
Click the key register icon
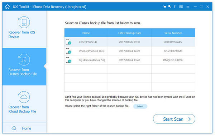(x=169, y=6)
